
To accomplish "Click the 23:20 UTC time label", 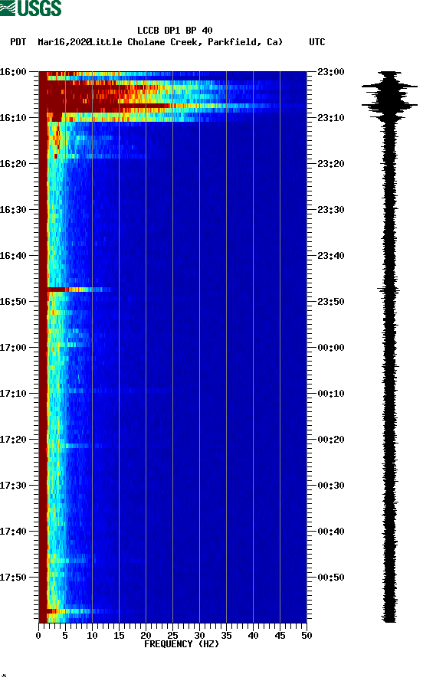I will pyautogui.click(x=331, y=164).
